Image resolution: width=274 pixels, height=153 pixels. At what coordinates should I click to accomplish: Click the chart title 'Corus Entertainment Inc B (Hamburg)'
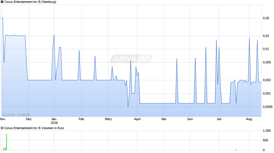pos(30,2)
